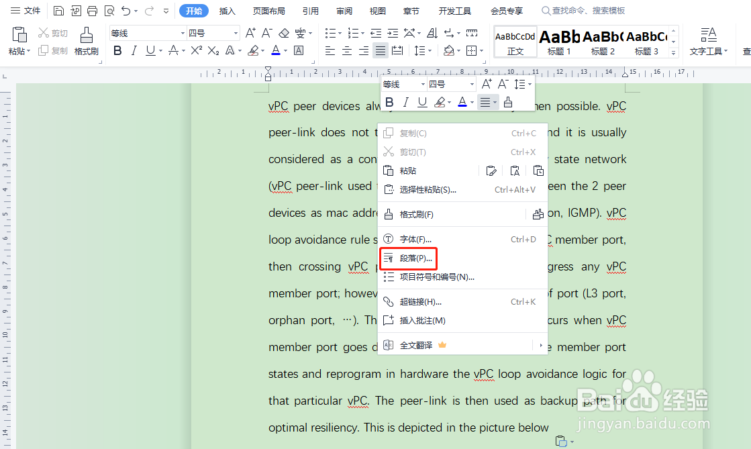The height and width of the screenshot is (449, 751).
Task: Click the Redo arrow icon
Action: (x=150, y=11)
